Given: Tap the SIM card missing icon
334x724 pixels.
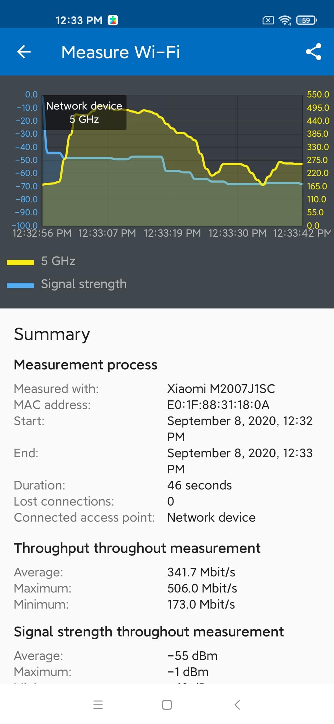Looking at the screenshot, I should click(268, 20).
